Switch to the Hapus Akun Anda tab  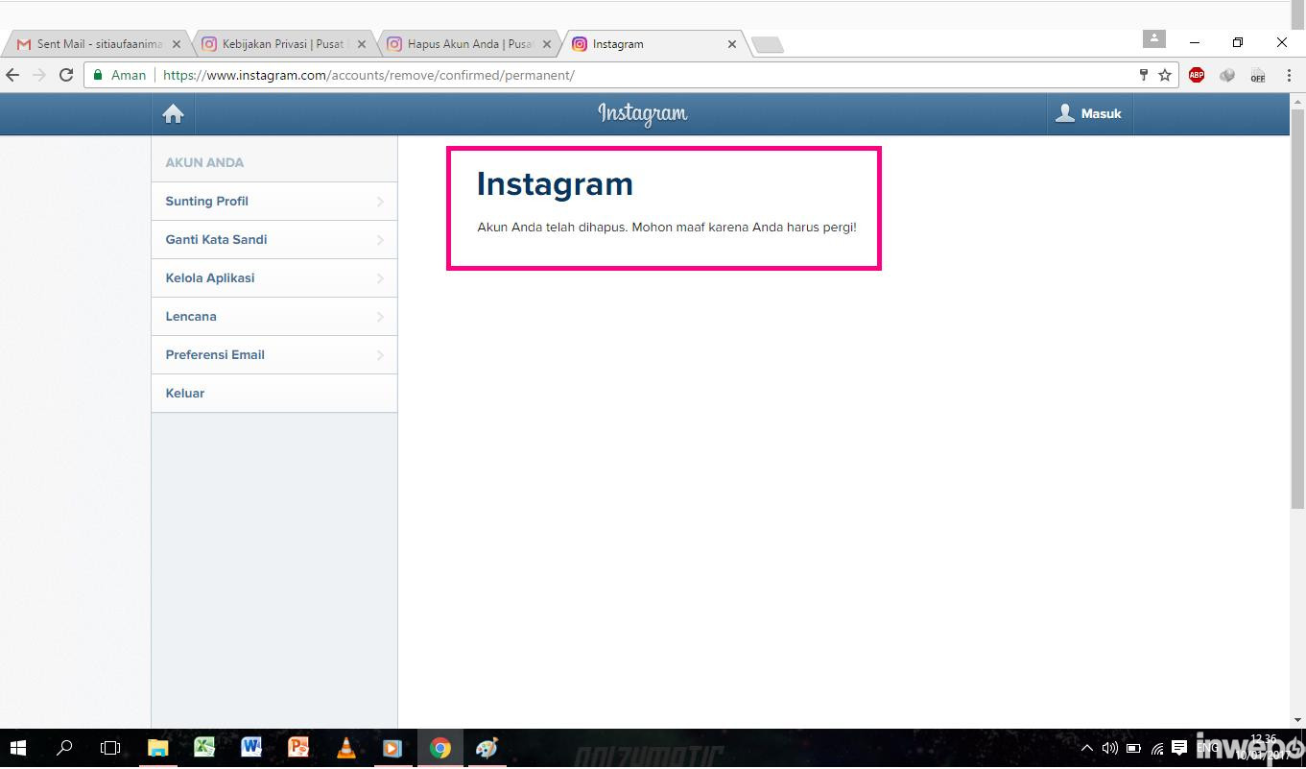tap(467, 44)
